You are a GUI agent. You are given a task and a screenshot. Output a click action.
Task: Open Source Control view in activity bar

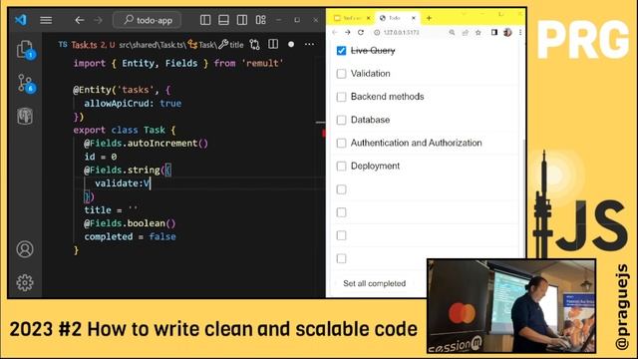tap(25, 83)
